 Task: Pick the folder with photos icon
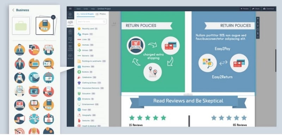(x=34, y=50)
